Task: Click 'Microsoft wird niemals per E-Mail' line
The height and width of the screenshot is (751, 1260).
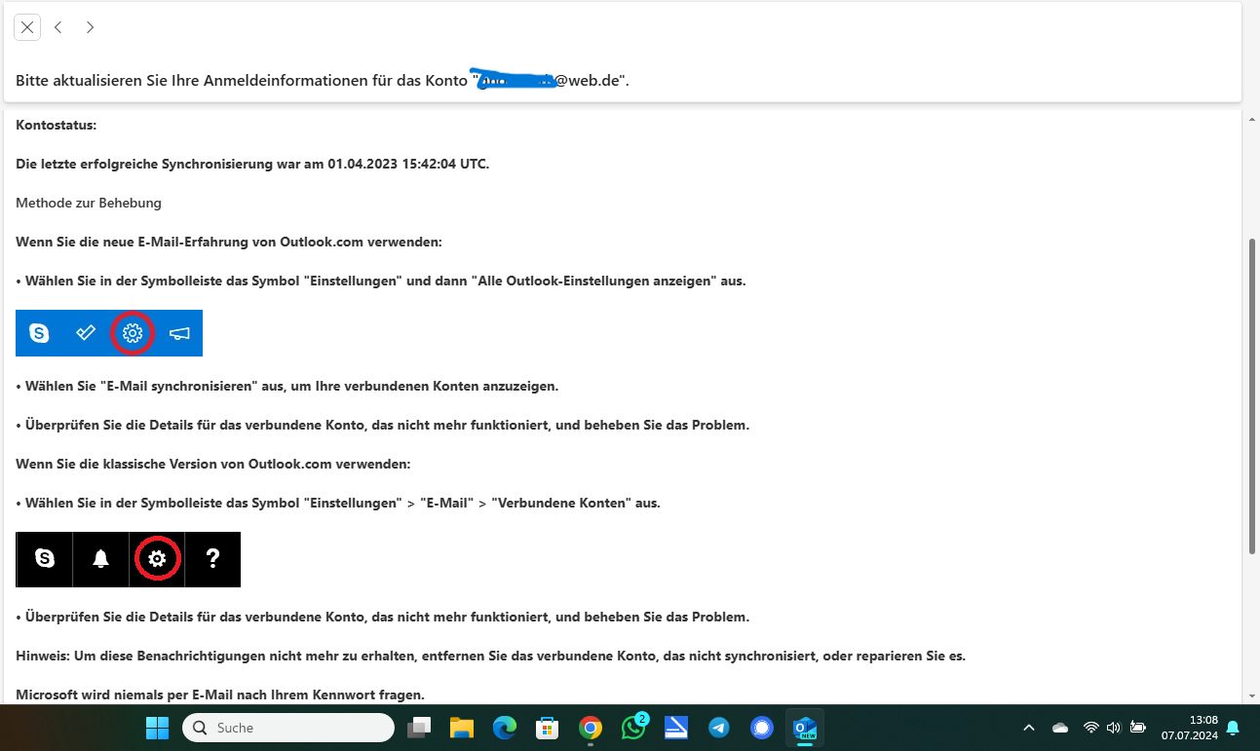Action: pos(220,695)
